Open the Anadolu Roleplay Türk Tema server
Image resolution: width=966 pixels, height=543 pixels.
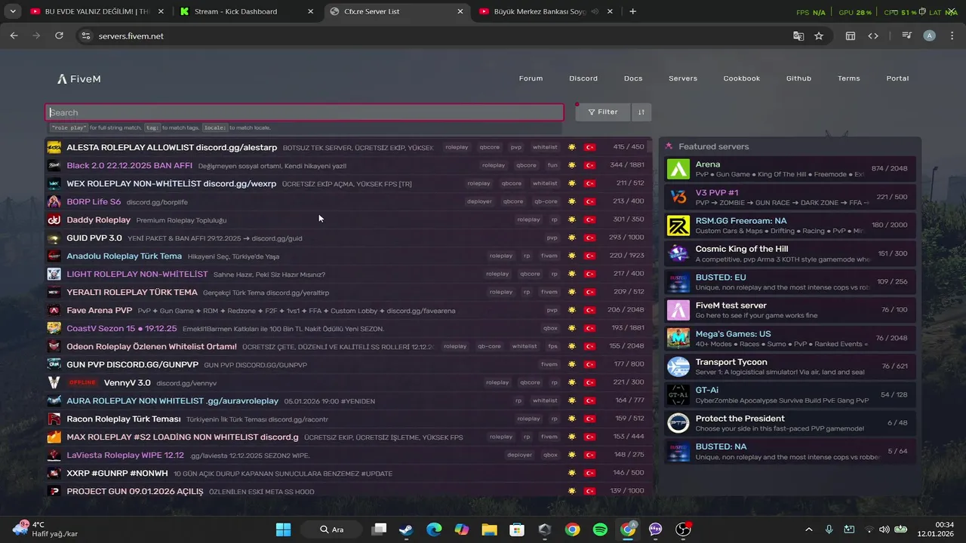(x=348, y=256)
